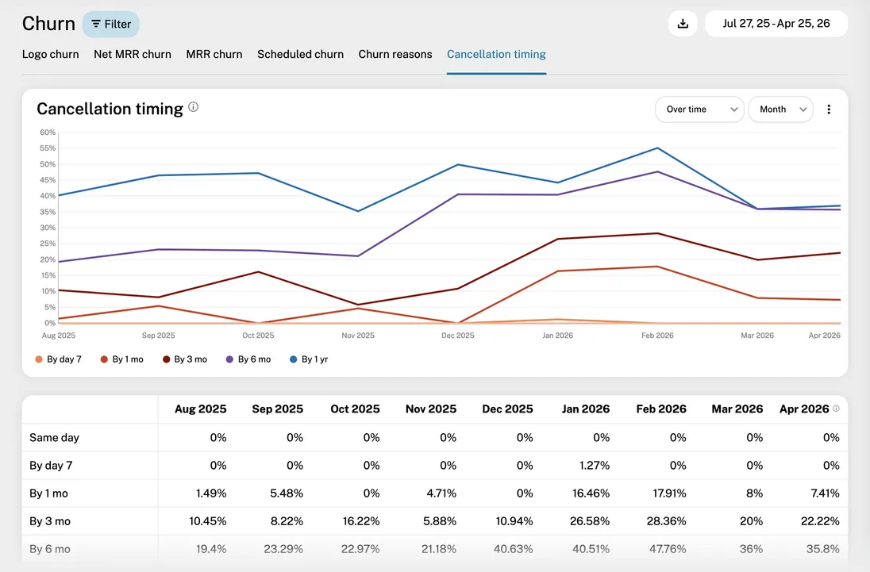Click the 17.91% cell in By 1 mo row

[x=669, y=493]
